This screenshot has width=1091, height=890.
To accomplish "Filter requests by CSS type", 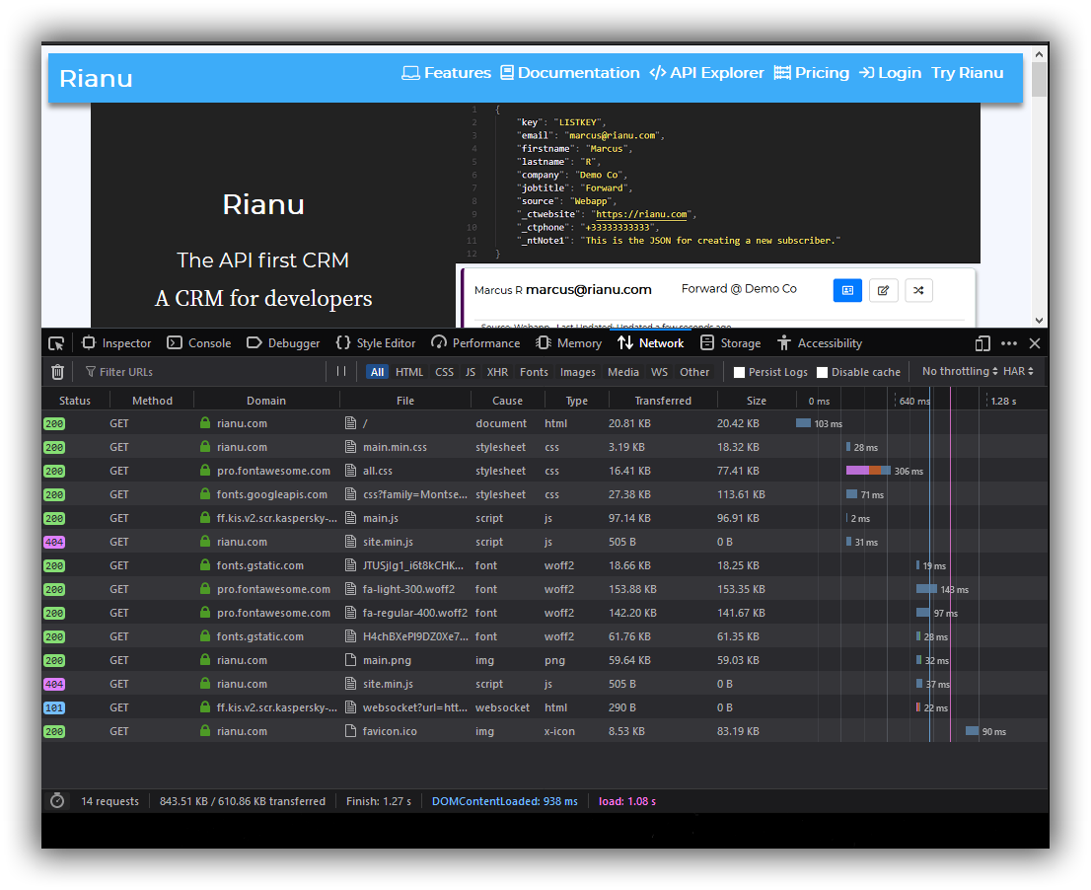I will tap(444, 372).
